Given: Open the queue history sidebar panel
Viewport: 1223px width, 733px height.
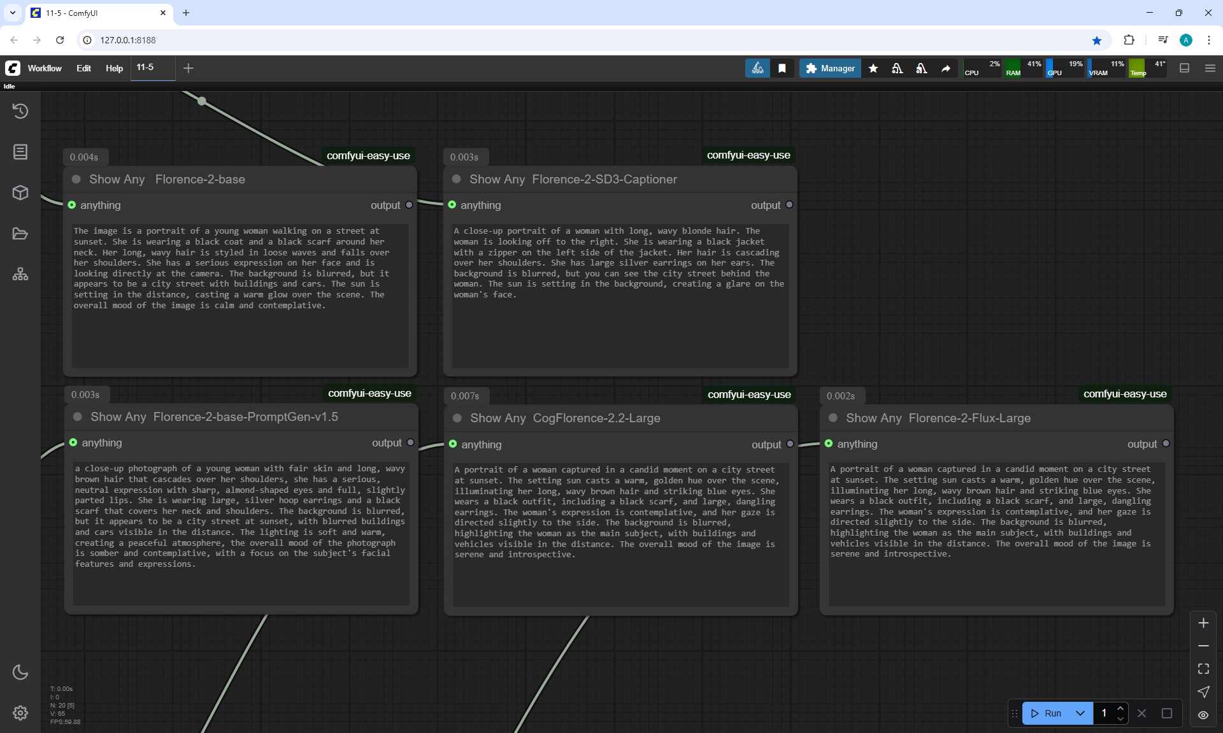Looking at the screenshot, I should pos(20,111).
